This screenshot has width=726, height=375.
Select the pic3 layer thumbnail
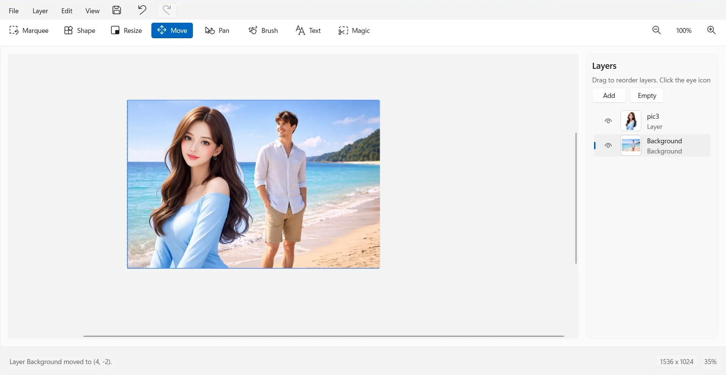pos(631,121)
